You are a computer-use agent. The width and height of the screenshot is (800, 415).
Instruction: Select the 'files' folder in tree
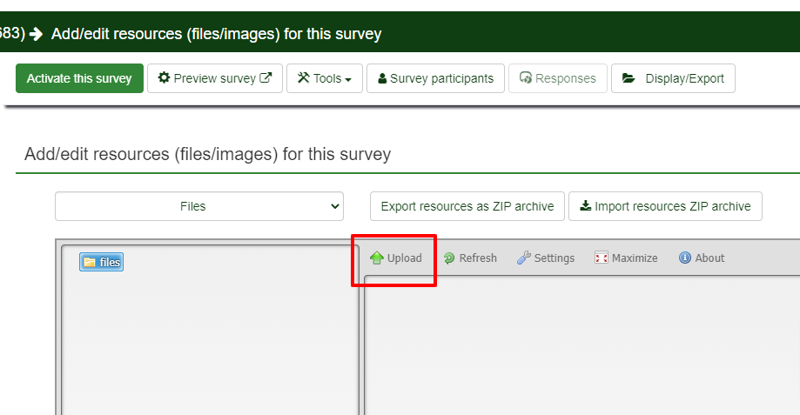tap(102, 262)
